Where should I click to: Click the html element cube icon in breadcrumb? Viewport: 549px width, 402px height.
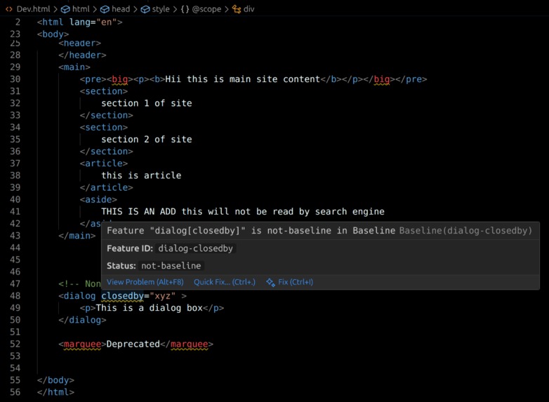(x=65, y=9)
